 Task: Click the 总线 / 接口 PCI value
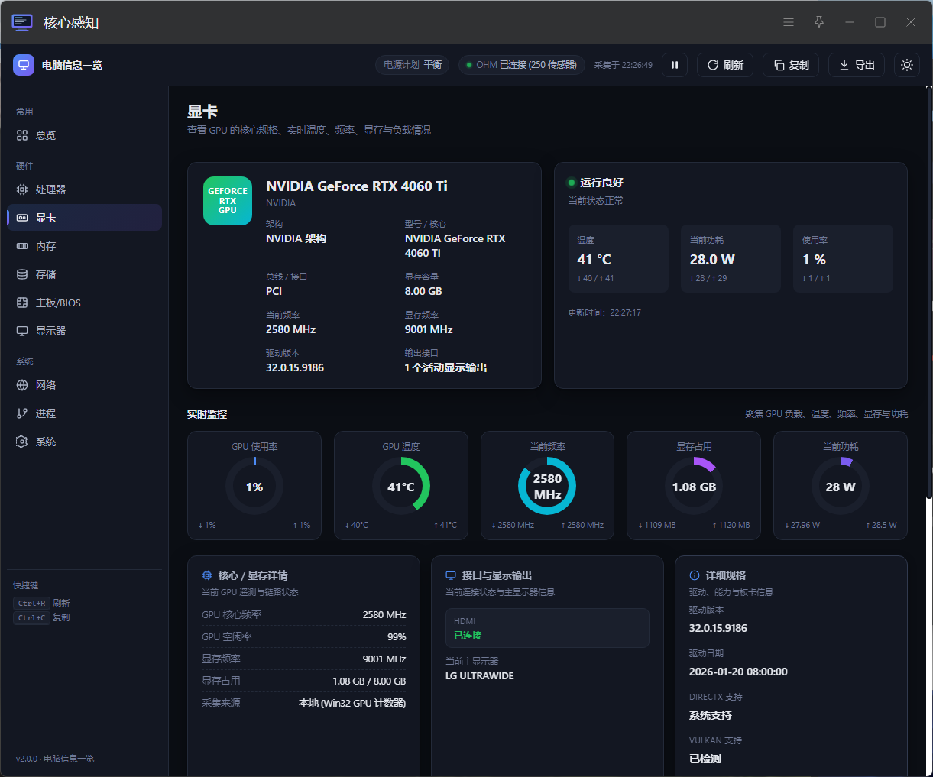click(274, 291)
